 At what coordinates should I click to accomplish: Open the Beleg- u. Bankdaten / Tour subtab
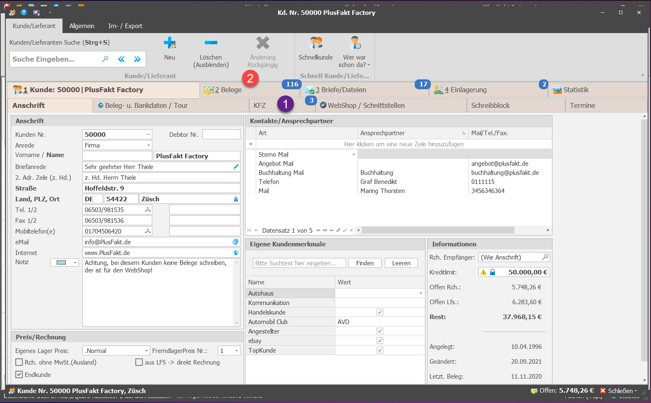pyautogui.click(x=171, y=105)
